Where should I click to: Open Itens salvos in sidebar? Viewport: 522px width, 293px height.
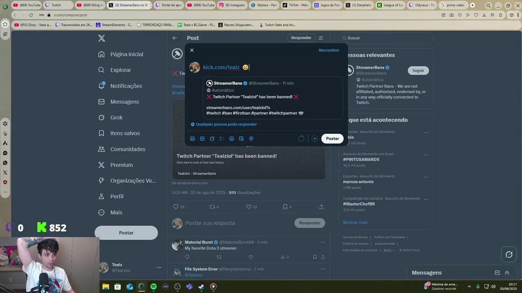point(119,133)
